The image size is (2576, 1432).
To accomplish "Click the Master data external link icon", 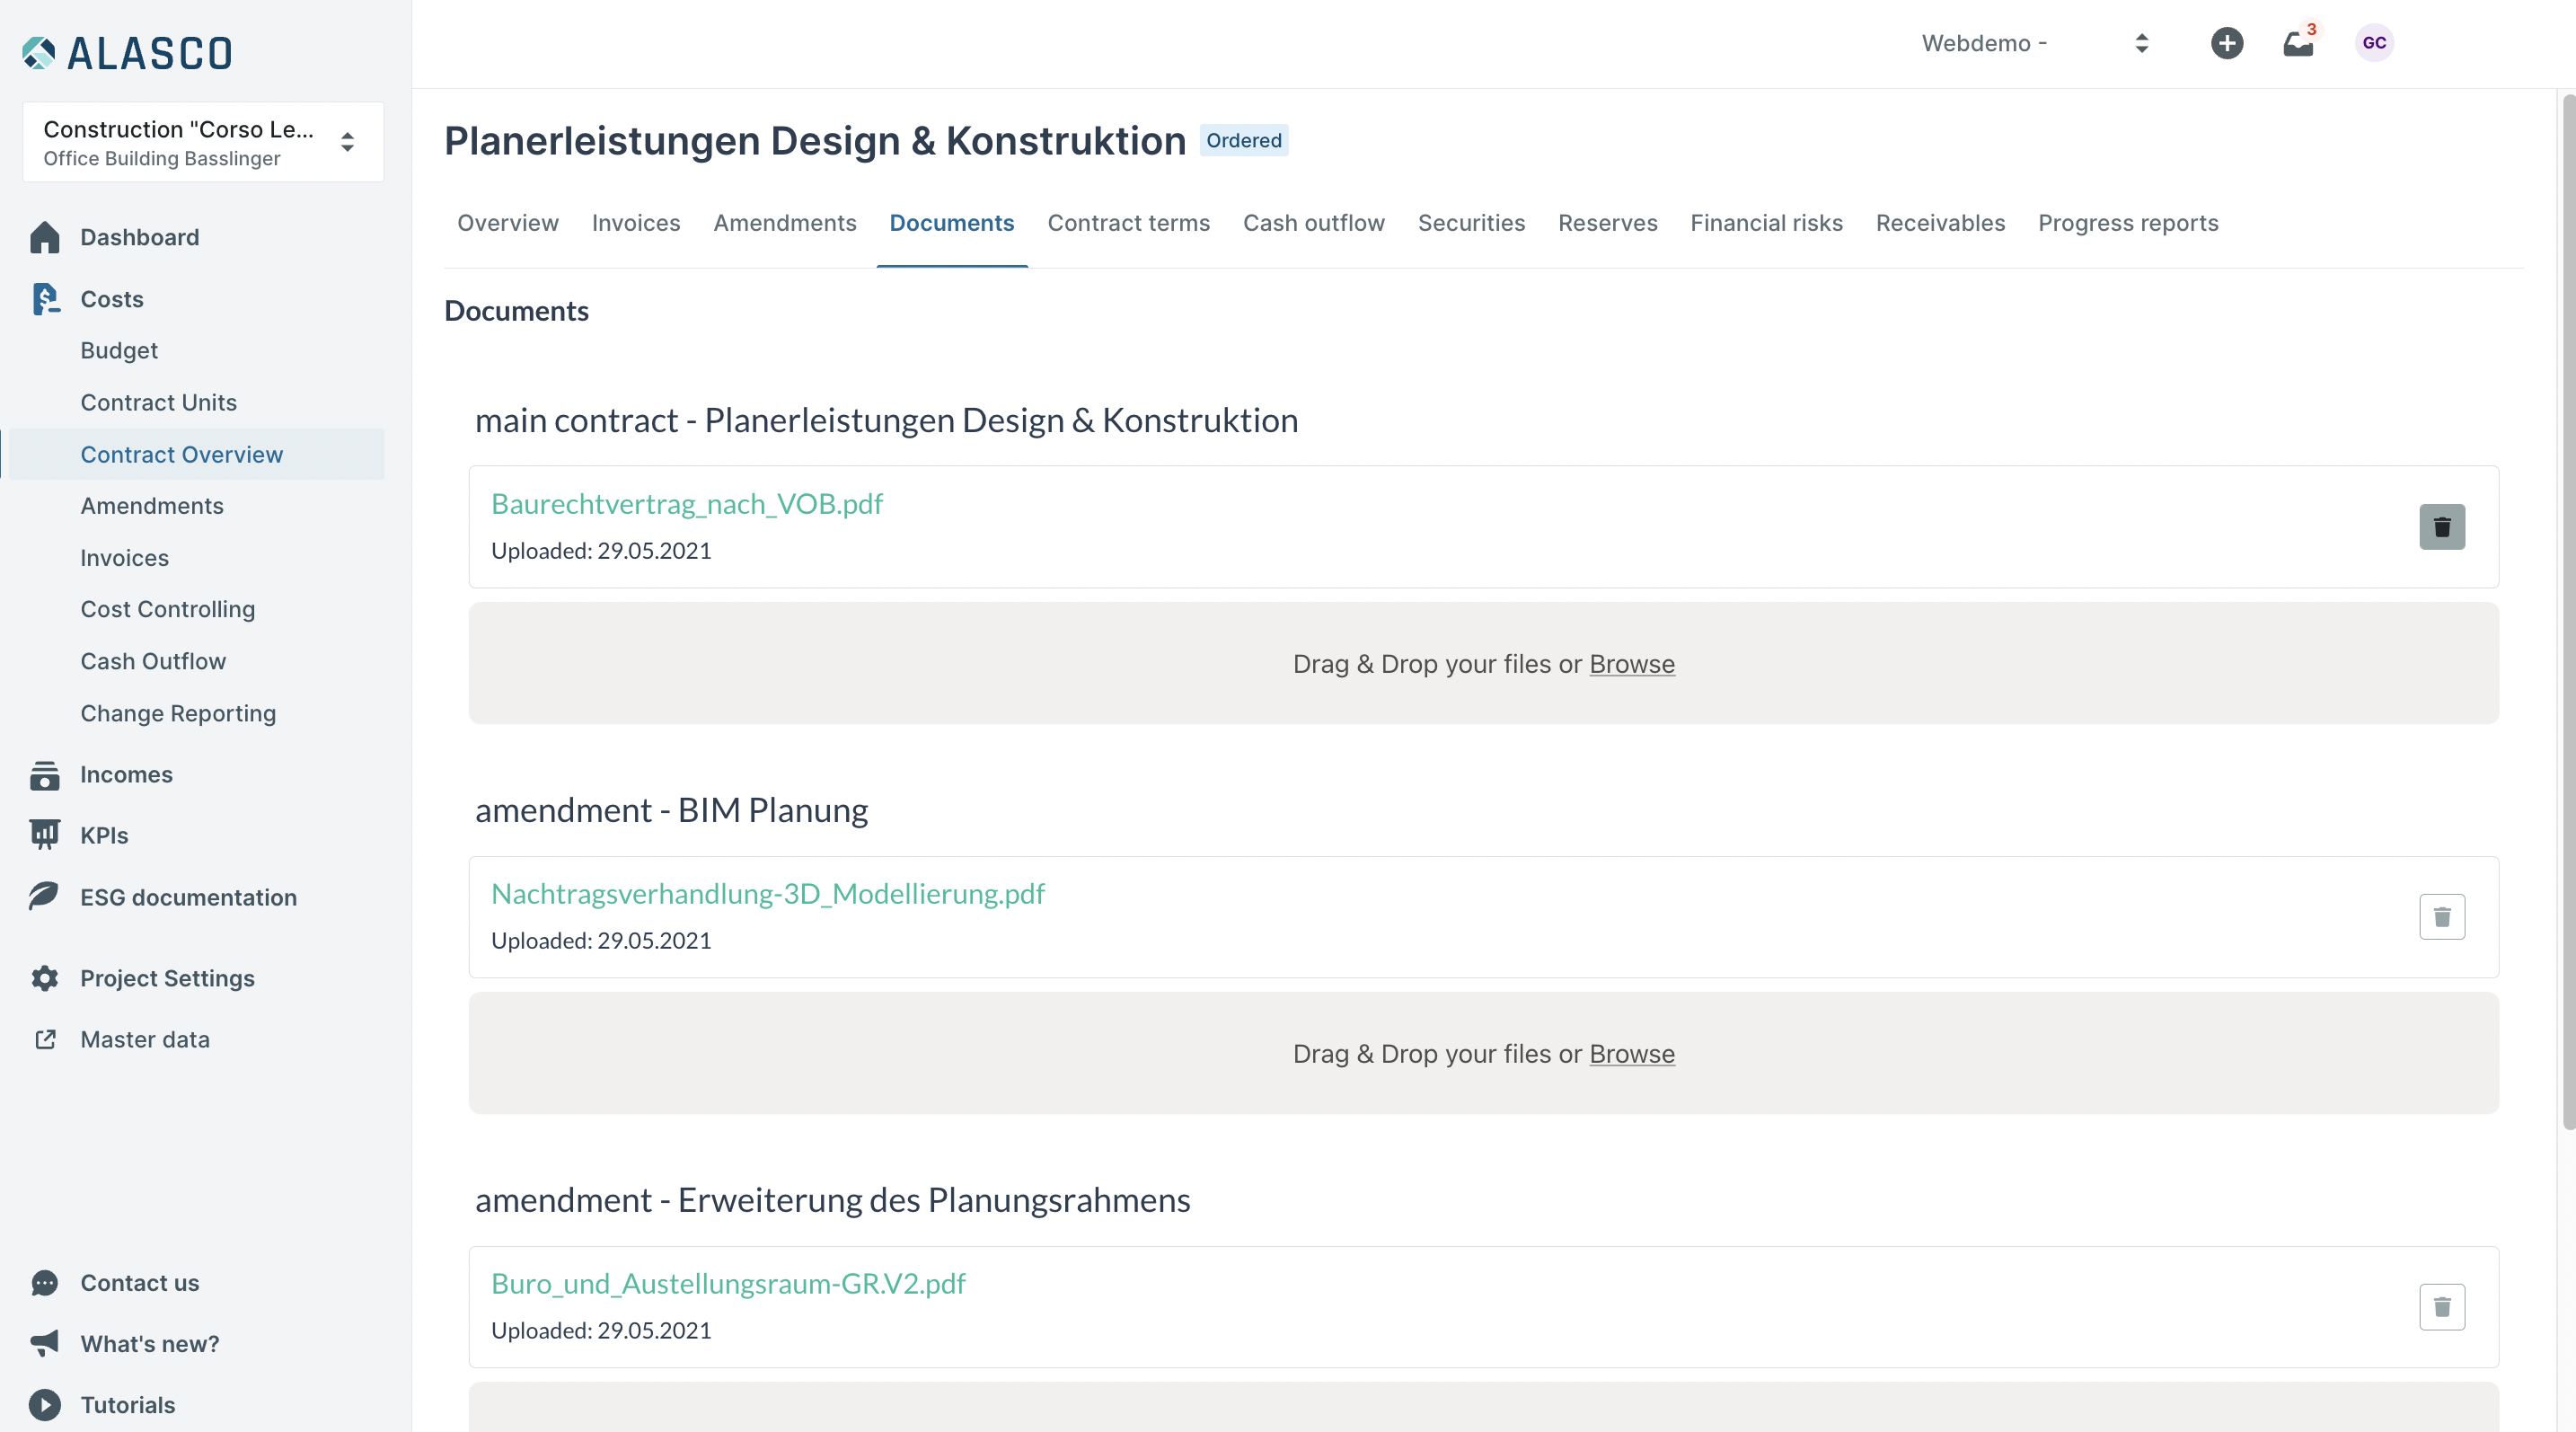I will pyautogui.click(x=45, y=1040).
